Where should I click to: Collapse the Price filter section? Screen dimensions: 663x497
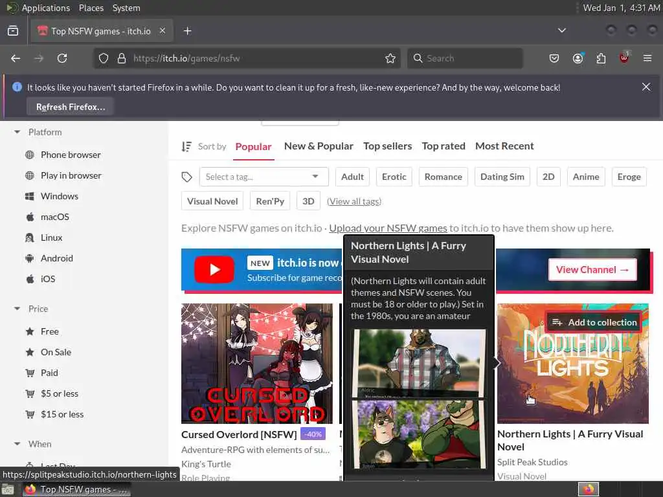coord(17,309)
